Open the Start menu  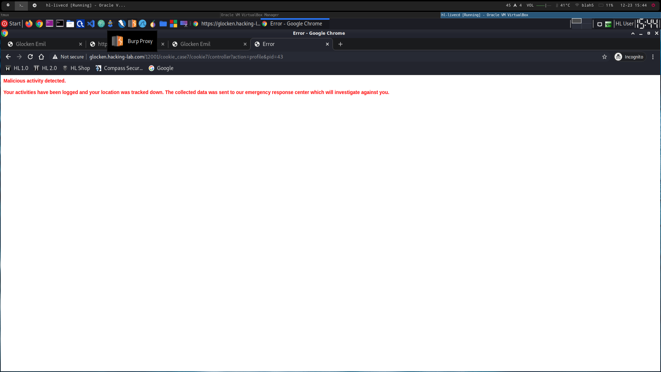(x=11, y=24)
